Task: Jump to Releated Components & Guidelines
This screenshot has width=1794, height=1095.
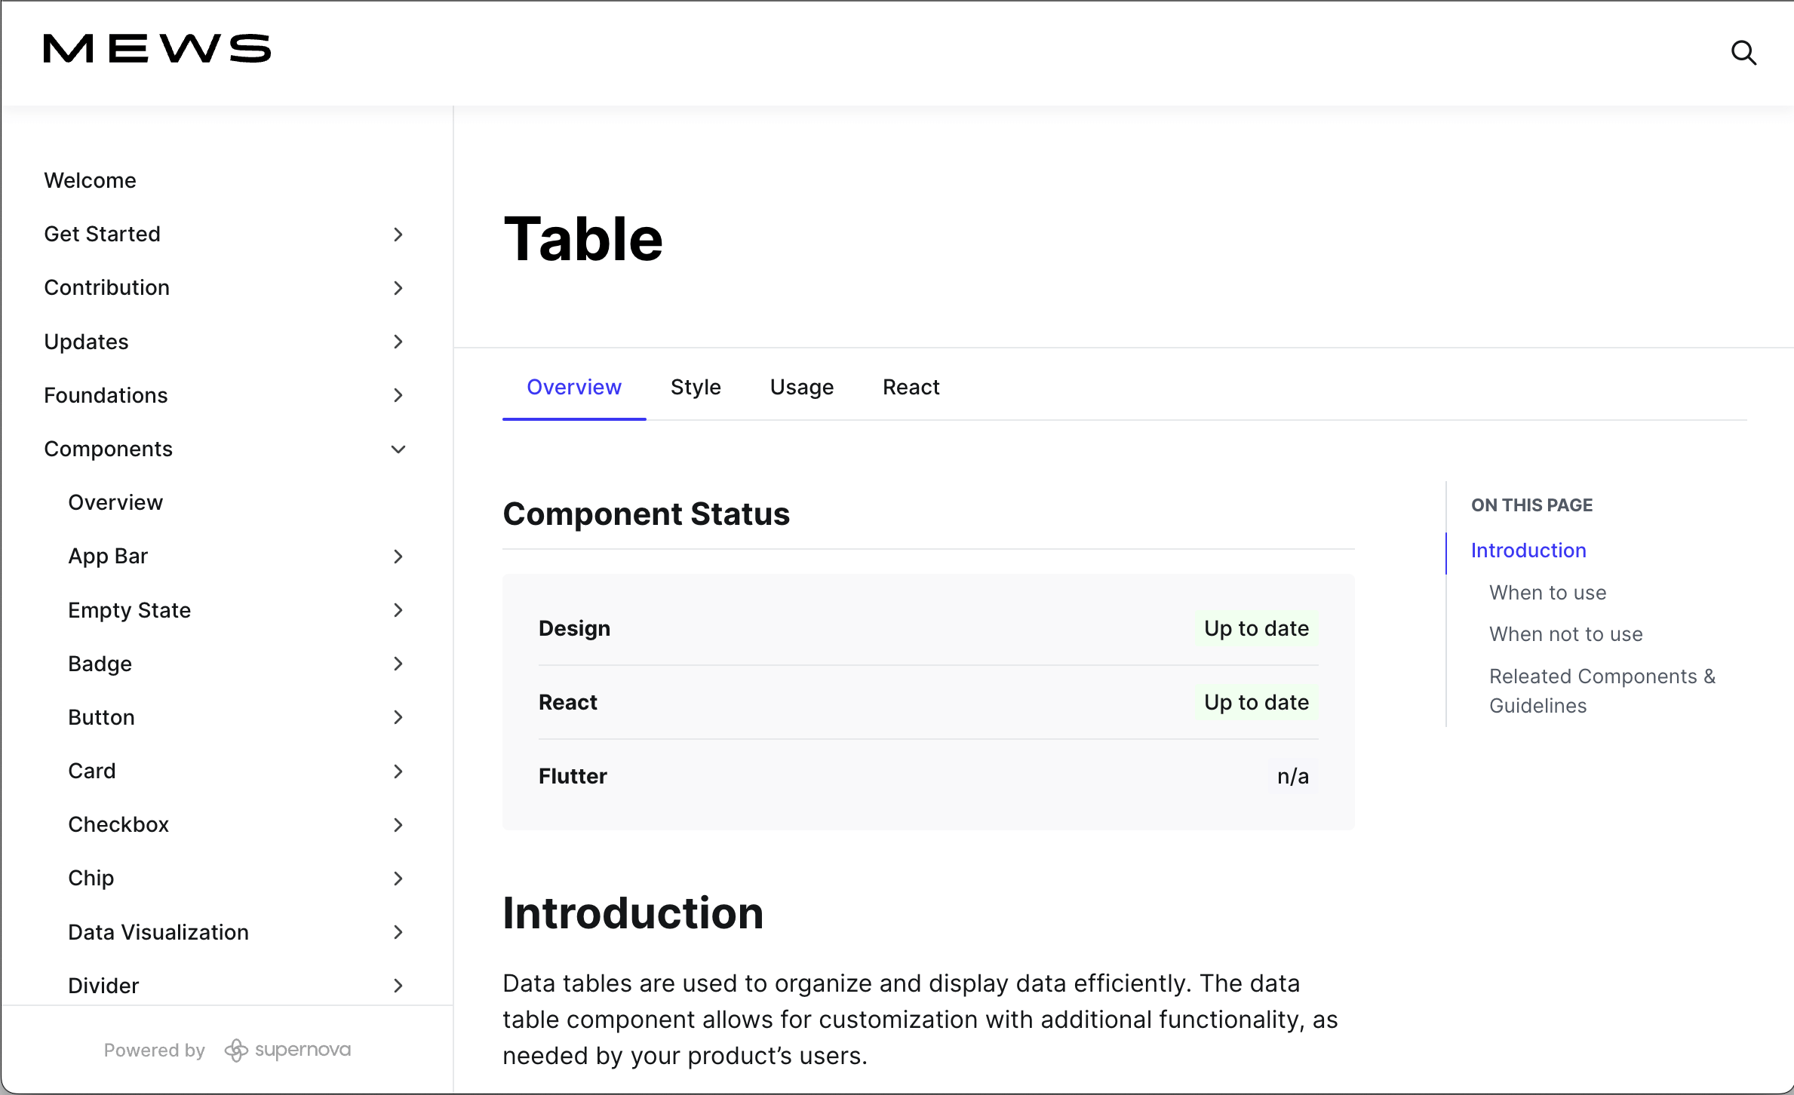Action: [x=1602, y=691]
